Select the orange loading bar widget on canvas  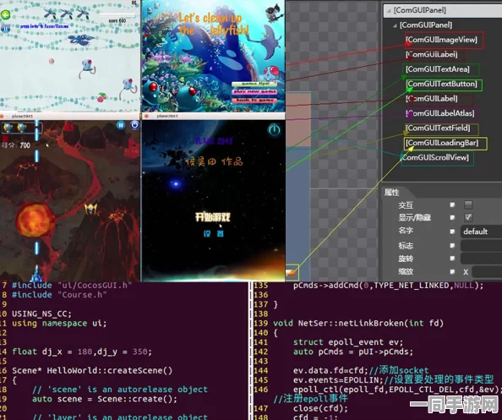pos(292,272)
